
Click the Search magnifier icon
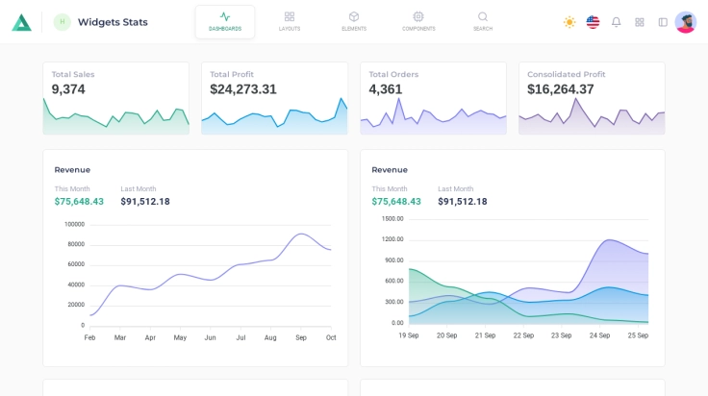[483, 16]
